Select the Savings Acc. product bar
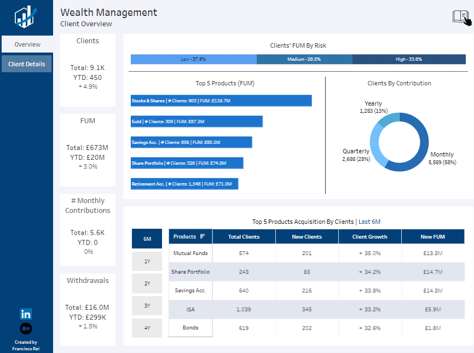 192,142
